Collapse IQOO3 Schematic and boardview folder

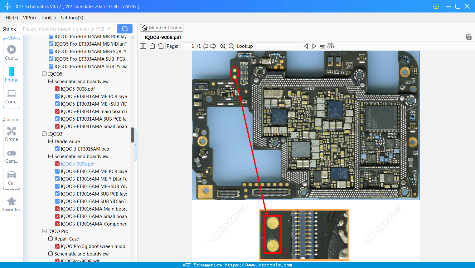point(51,156)
